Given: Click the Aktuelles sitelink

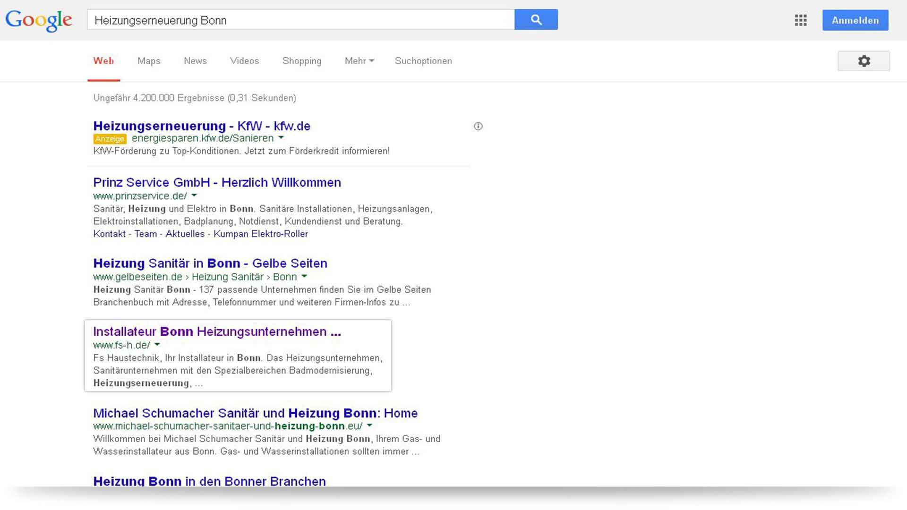Looking at the screenshot, I should click(185, 234).
